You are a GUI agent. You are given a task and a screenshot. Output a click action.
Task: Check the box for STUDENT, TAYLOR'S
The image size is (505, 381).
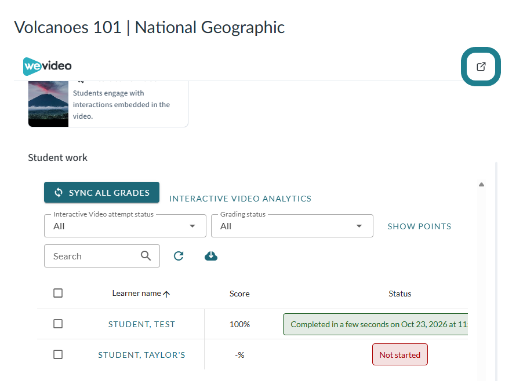pos(58,354)
